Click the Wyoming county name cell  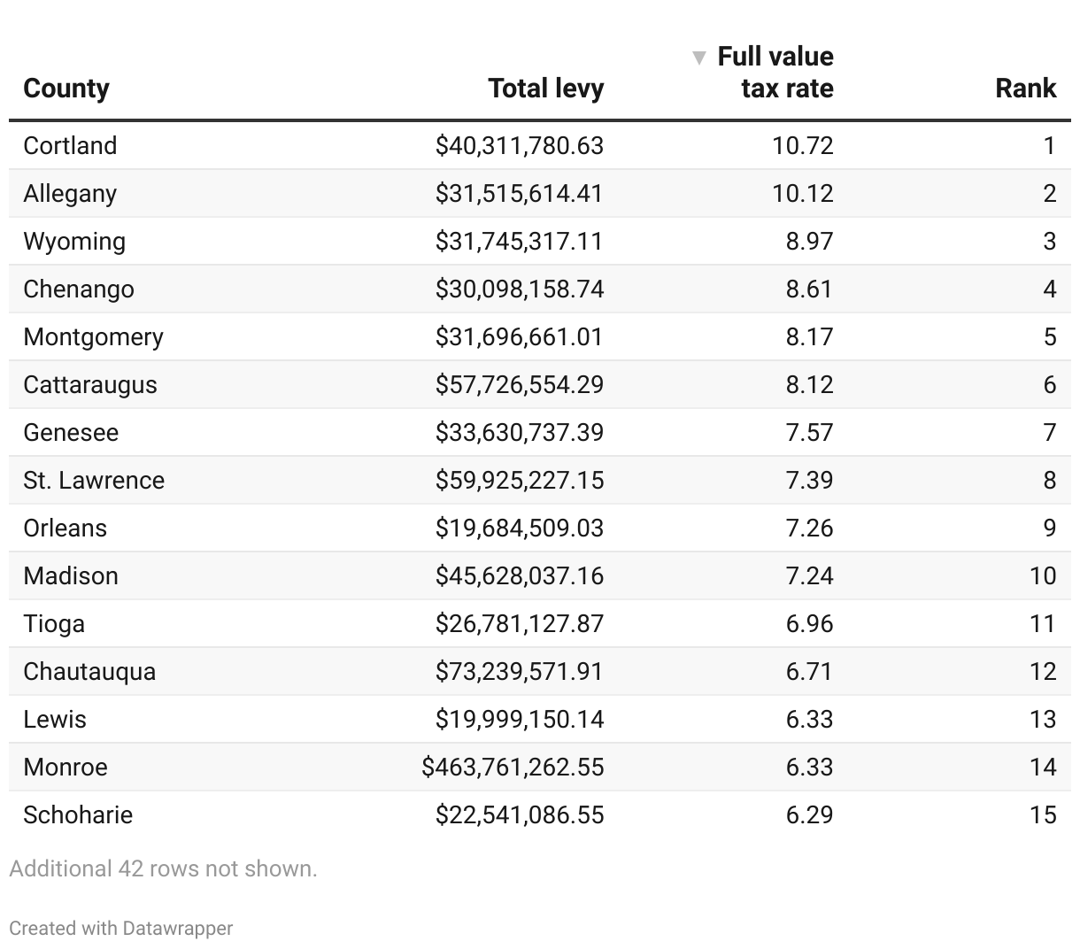[x=74, y=241]
